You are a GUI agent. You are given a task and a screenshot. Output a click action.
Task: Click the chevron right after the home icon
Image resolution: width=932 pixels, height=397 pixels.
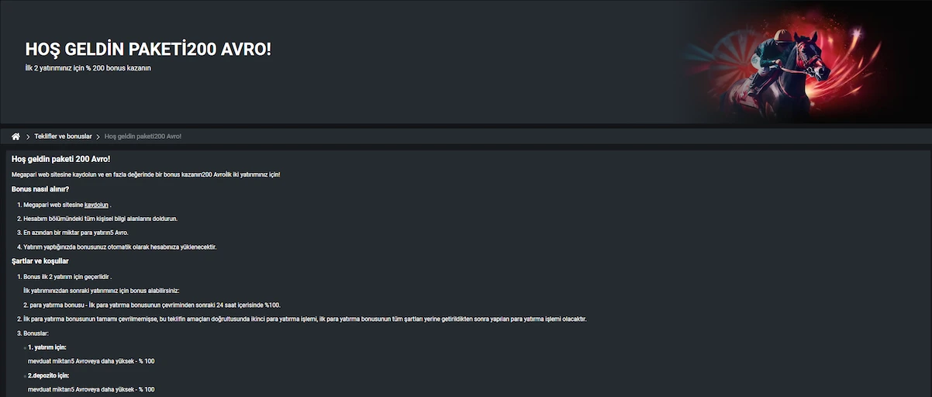[28, 136]
